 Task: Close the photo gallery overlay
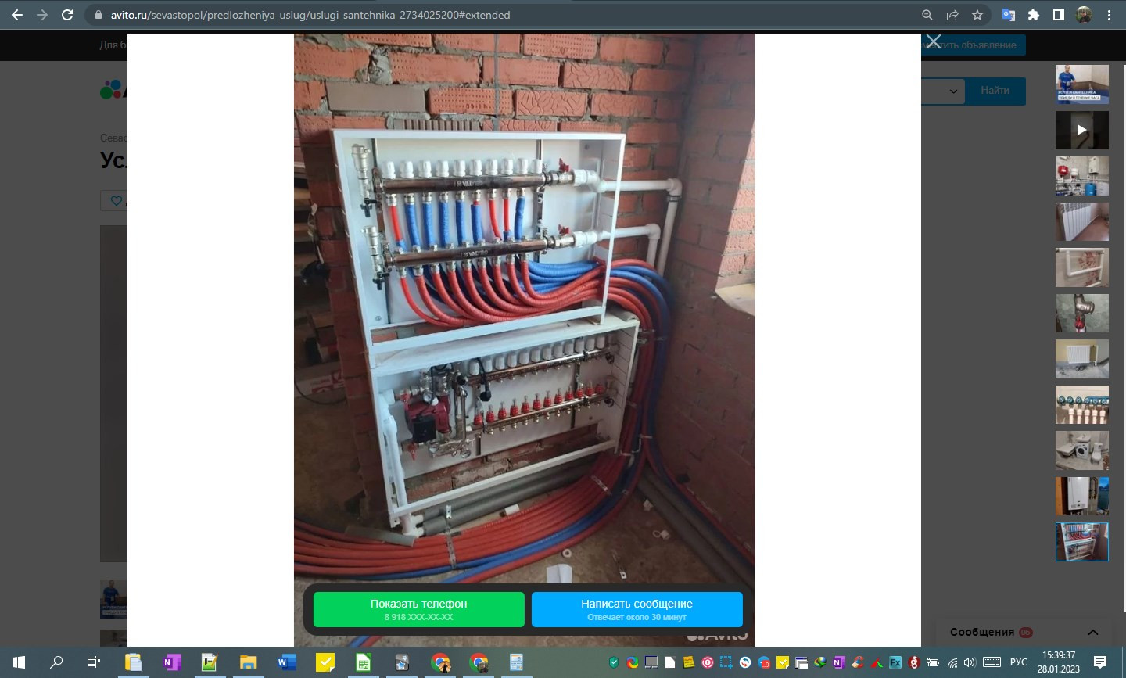(x=934, y=41)
